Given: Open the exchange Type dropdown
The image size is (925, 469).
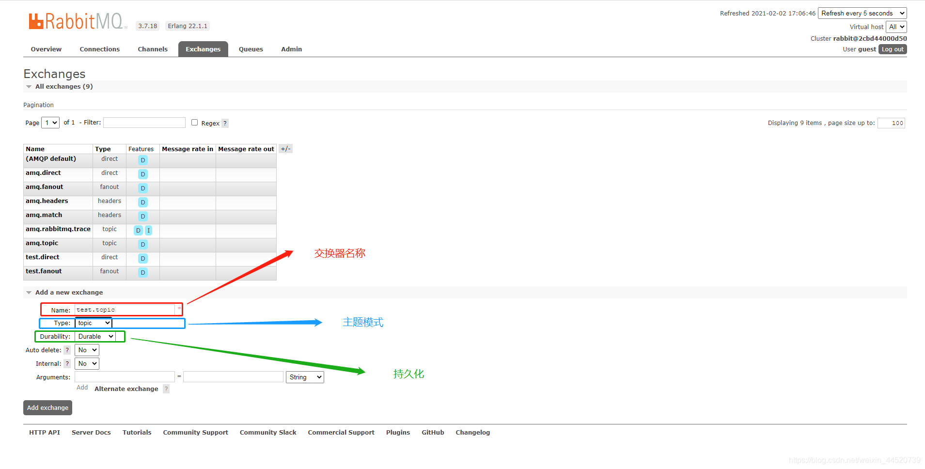Looking at the screenshot, I should pyautogui.click(x=94, y=323).
